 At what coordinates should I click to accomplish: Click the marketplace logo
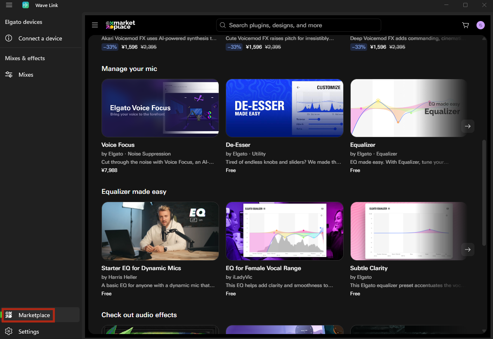(120, 25)
